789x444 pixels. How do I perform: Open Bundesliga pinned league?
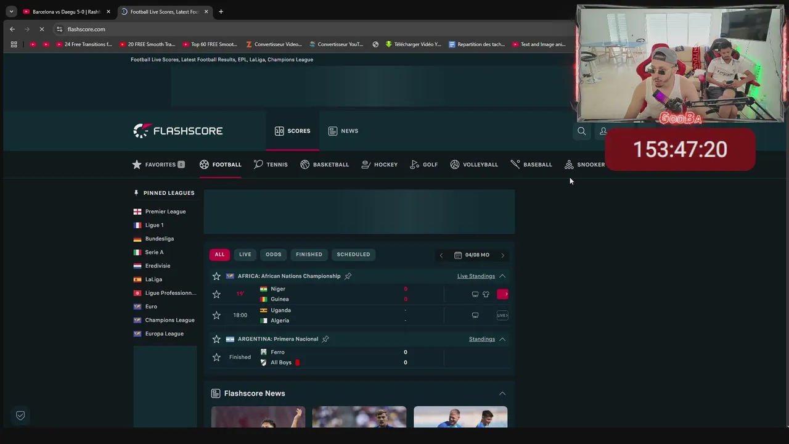tap(159, 239)
